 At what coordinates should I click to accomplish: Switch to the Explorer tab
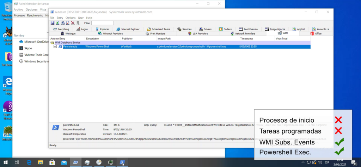(102, 29)
